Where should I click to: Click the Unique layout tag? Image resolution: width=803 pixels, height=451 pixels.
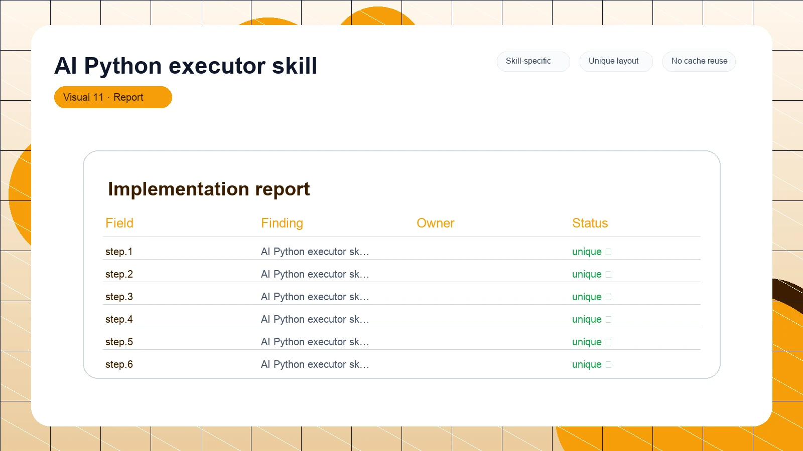616,61
